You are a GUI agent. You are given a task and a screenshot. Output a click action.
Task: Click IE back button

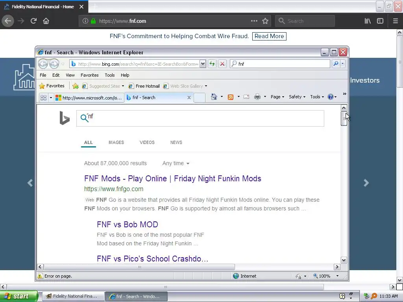pos(43,64)
